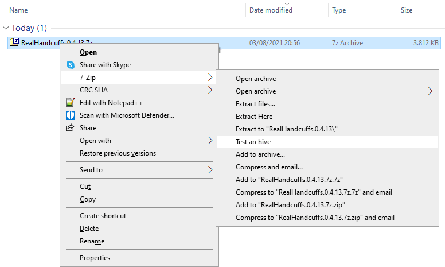445x267 pixels.
Task: Choose Open in the context menu
Action: 139,52
